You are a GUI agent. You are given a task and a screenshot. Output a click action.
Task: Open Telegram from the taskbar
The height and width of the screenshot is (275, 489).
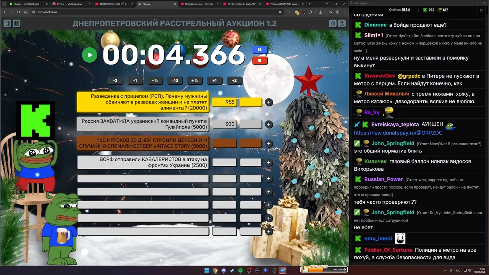click(282, 270)
